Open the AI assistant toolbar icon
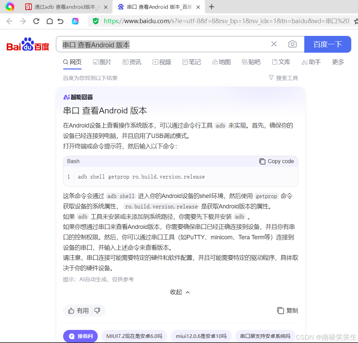The image size is (358, 343). [75, 21]
